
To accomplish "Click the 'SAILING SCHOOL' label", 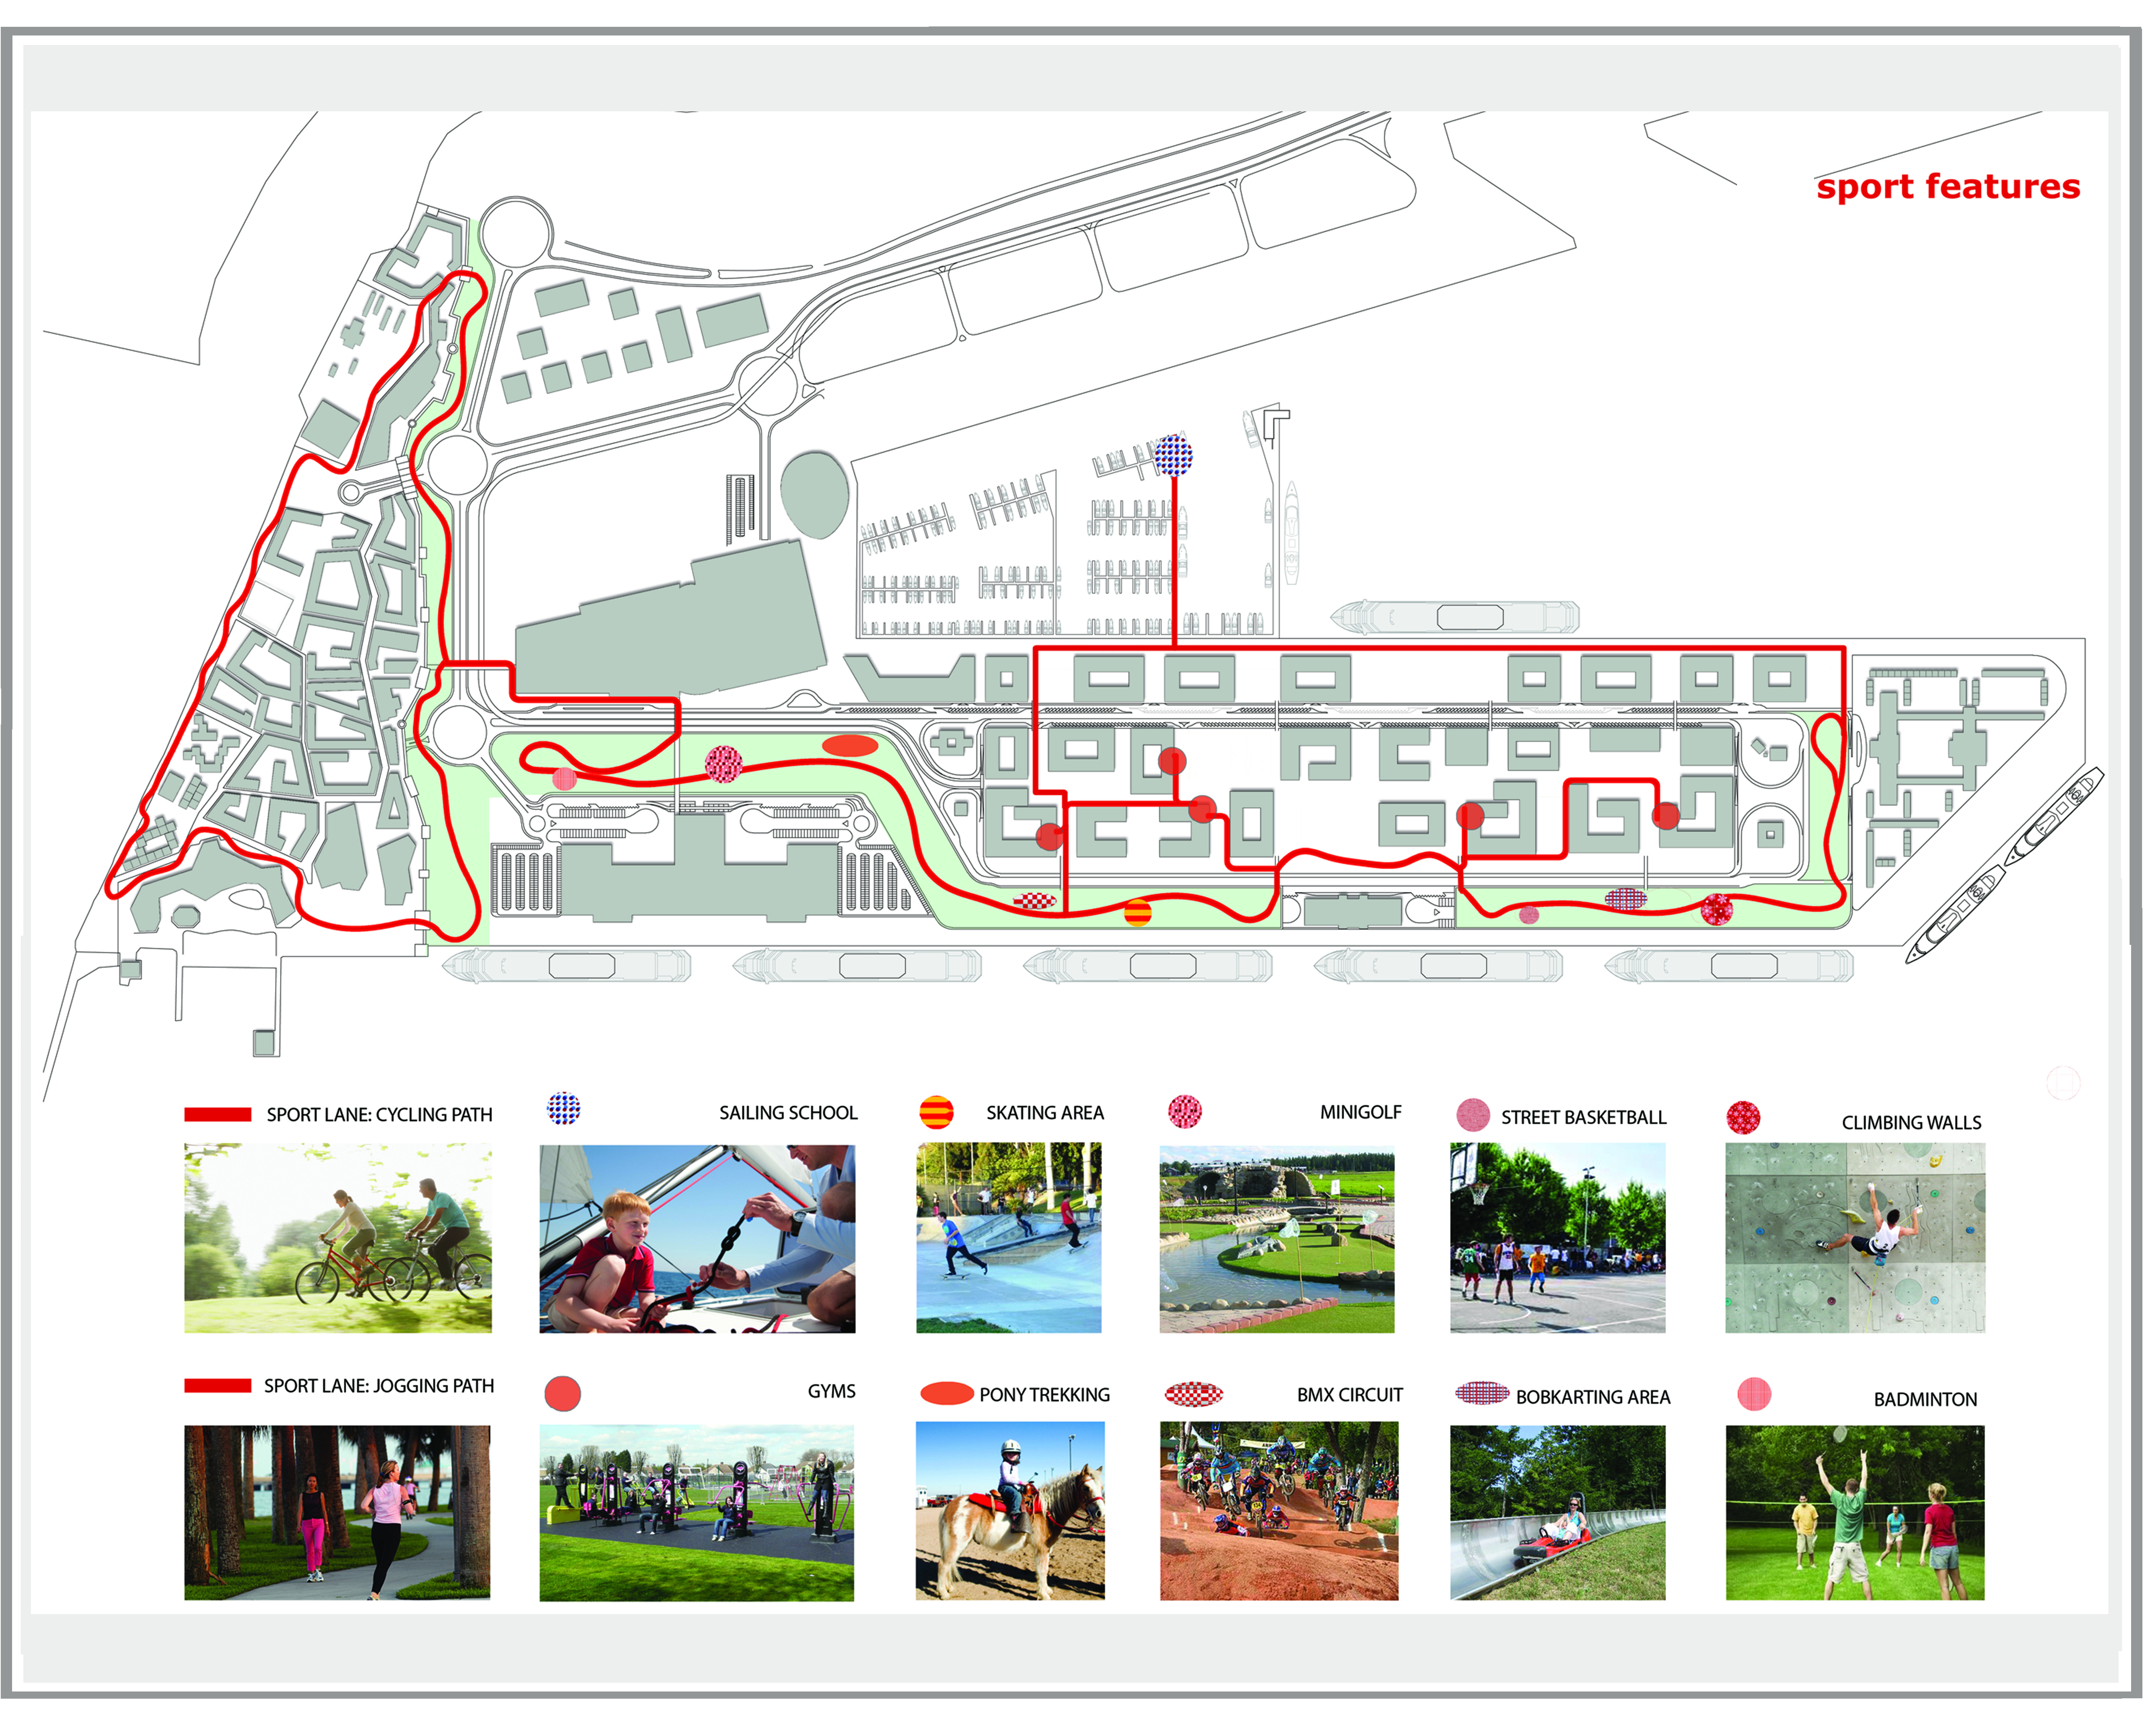I will [788, 1112].
